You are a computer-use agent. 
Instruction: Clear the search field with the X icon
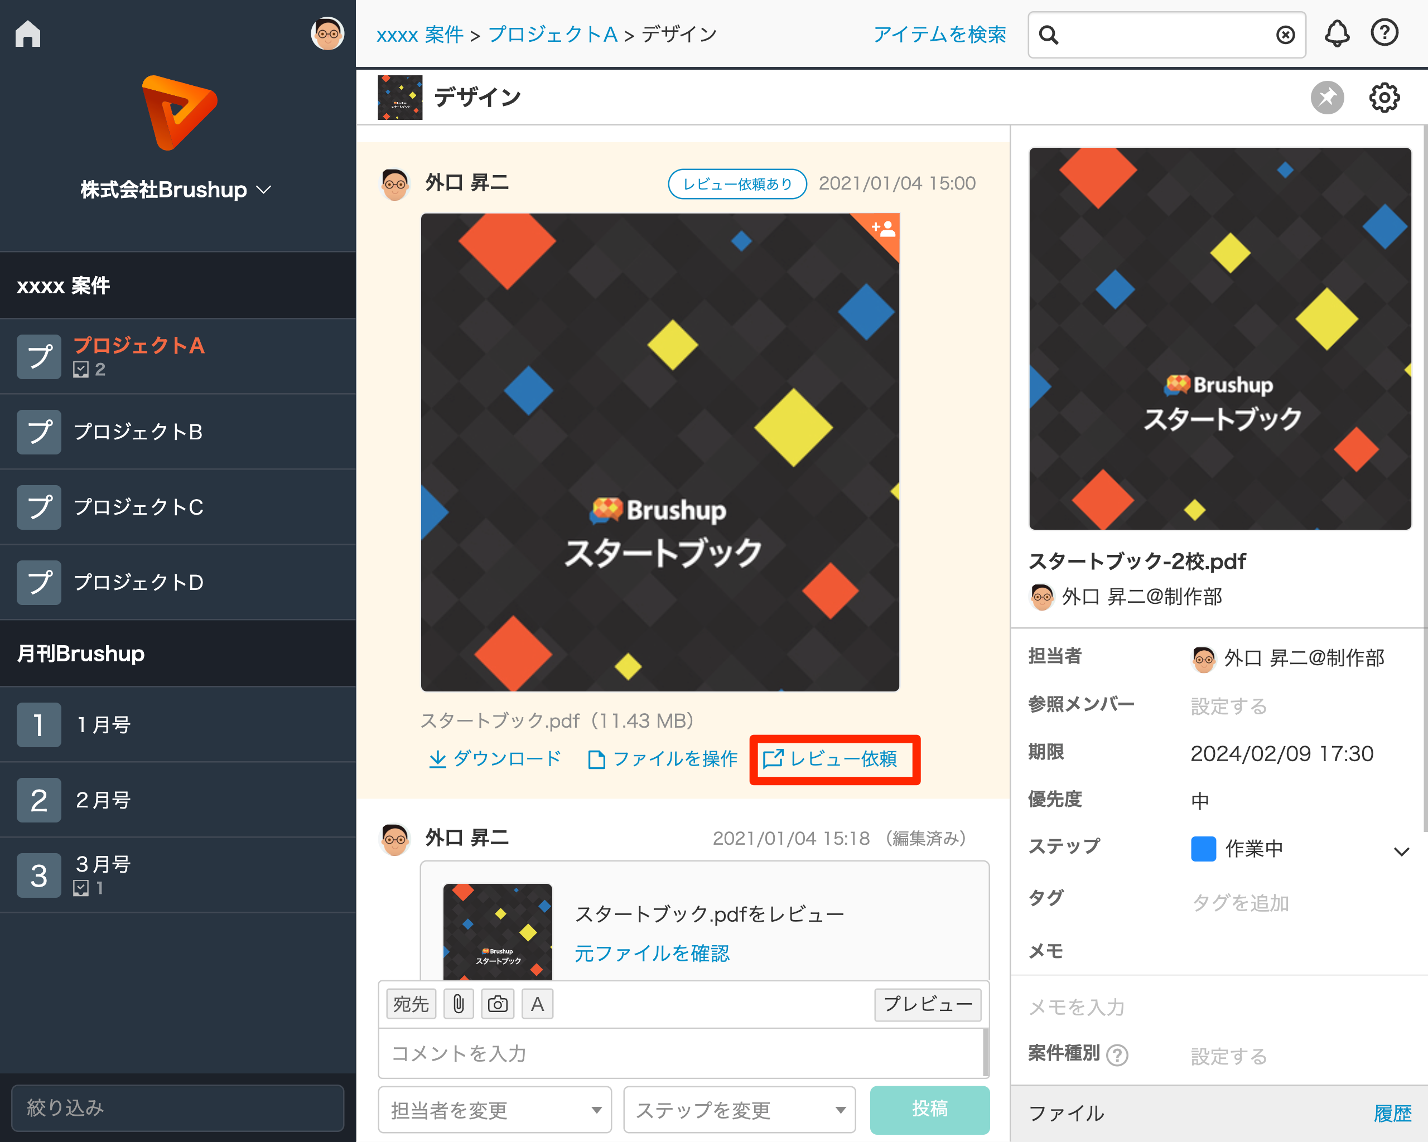pos(1285,35)
